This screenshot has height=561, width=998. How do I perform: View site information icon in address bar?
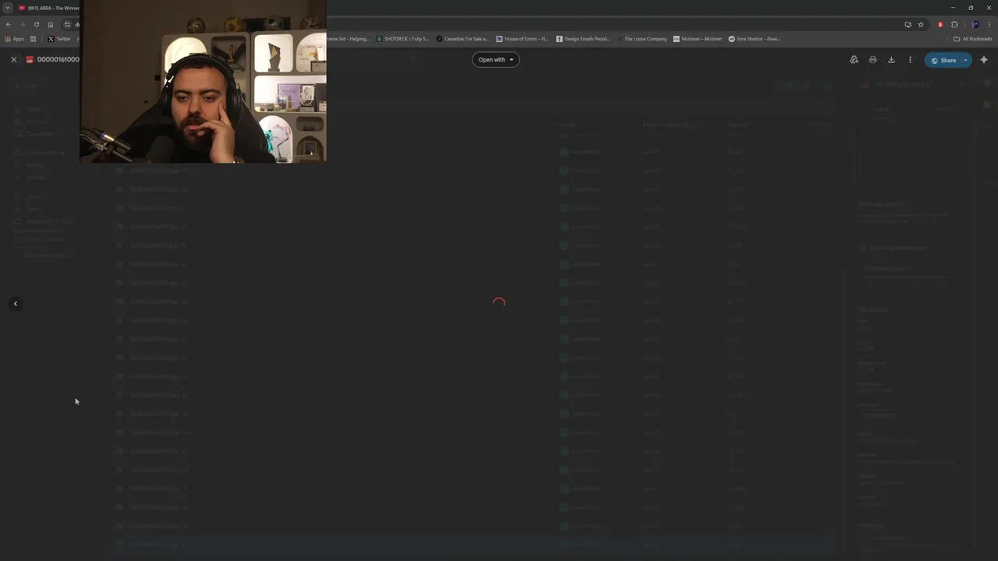(x=67, y=24)
